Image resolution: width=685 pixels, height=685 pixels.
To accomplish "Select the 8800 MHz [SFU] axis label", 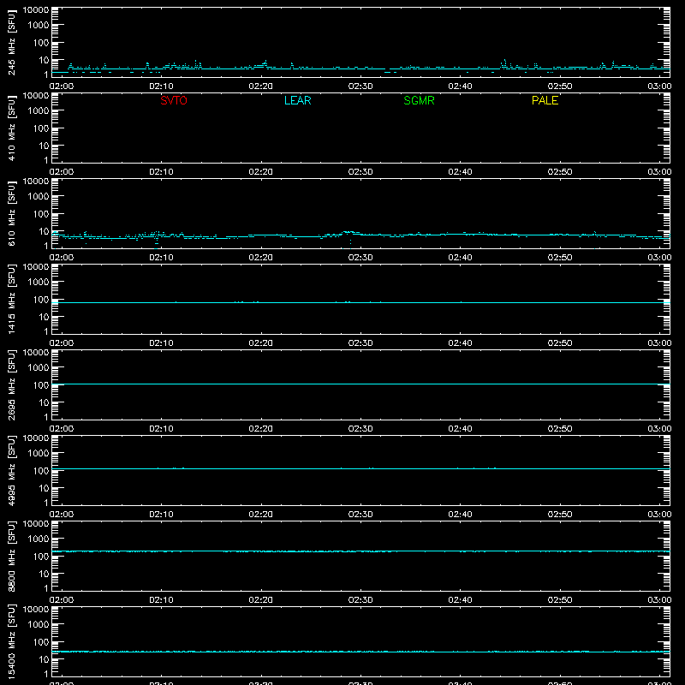I will pyautogui.click(x=11, y=556).
